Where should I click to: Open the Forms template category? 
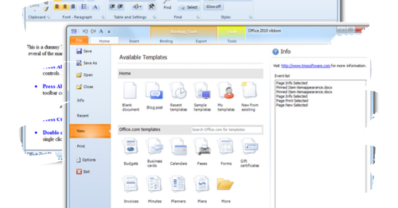pos(226,152)
